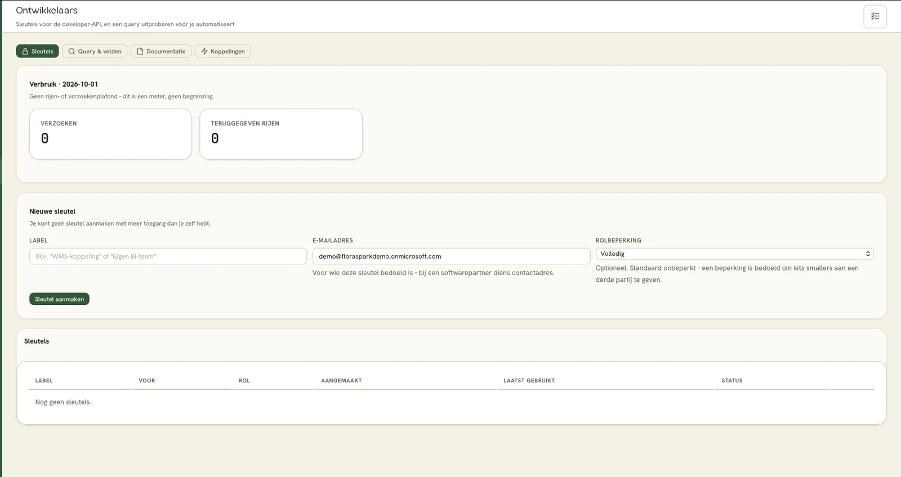This screenshot has width=901, height=477.
Task: Click the Teruggegeven rijen counter card
Action: click(281, 134)
